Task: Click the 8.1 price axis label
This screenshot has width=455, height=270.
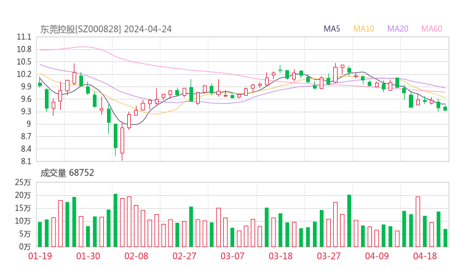Action: [26, 161]
